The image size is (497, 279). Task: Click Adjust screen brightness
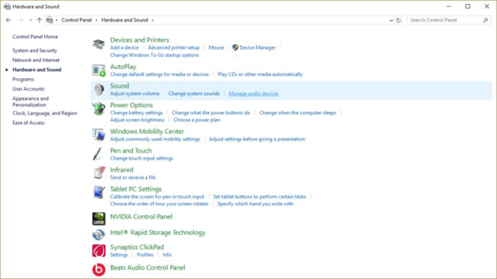[137, 120]
